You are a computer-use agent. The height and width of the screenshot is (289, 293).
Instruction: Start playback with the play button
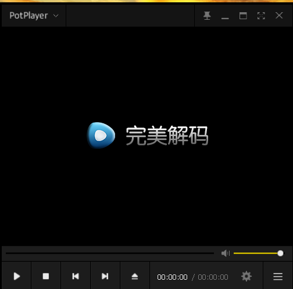tap(17, 276)
